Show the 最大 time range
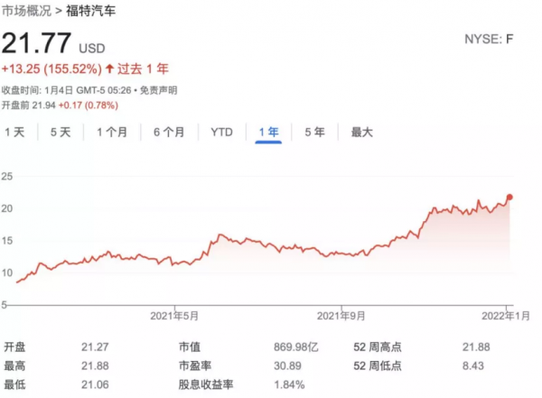542x398 pixels. coord(362,133)
